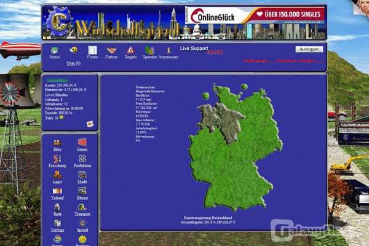This screenshot has width=369, height=246.
Task: Click the Ausloggen button
Action: tap(309, 49)
